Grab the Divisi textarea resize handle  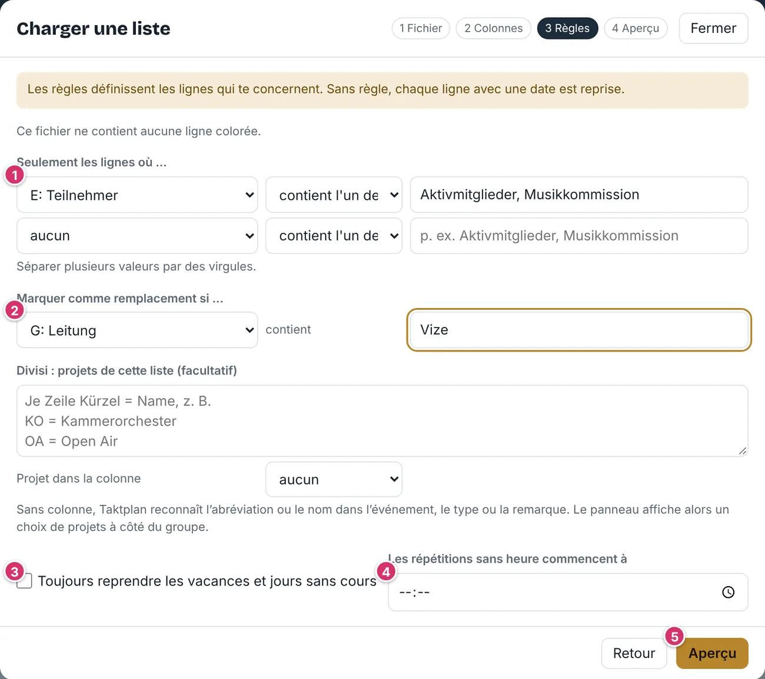[743, 451]
